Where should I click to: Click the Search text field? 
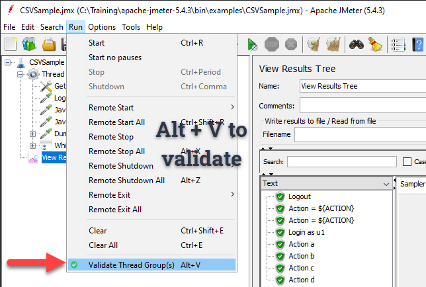pyautogui.click(x=342, y=162)
